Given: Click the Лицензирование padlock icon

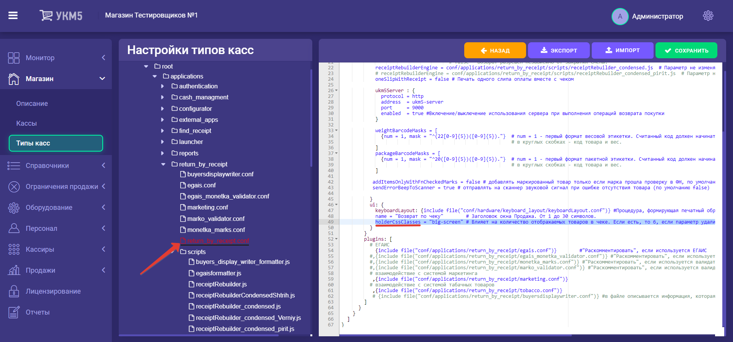Looking at the screenshot, I should tap(14, 291).
